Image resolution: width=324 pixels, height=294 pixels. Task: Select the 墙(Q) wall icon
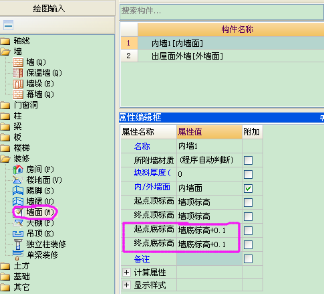pos(18,62)
